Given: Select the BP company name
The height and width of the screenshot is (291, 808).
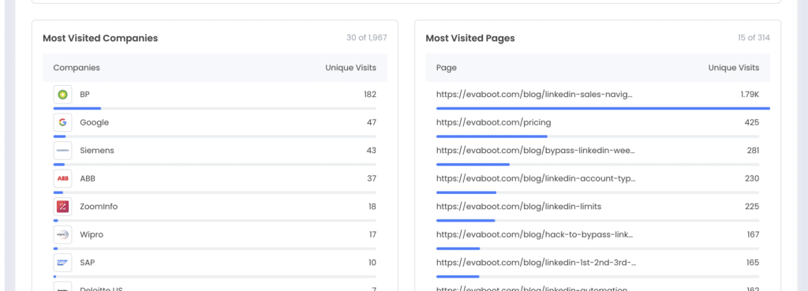Looking at the screenshot, I should 85,95.
